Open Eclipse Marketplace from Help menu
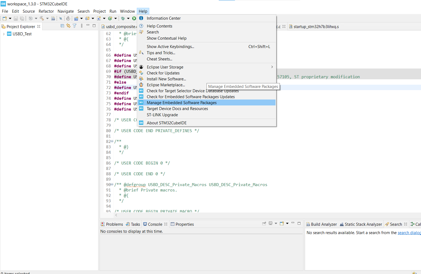The height and width of the screenshot is (274, 421). [x=207, y=85]
